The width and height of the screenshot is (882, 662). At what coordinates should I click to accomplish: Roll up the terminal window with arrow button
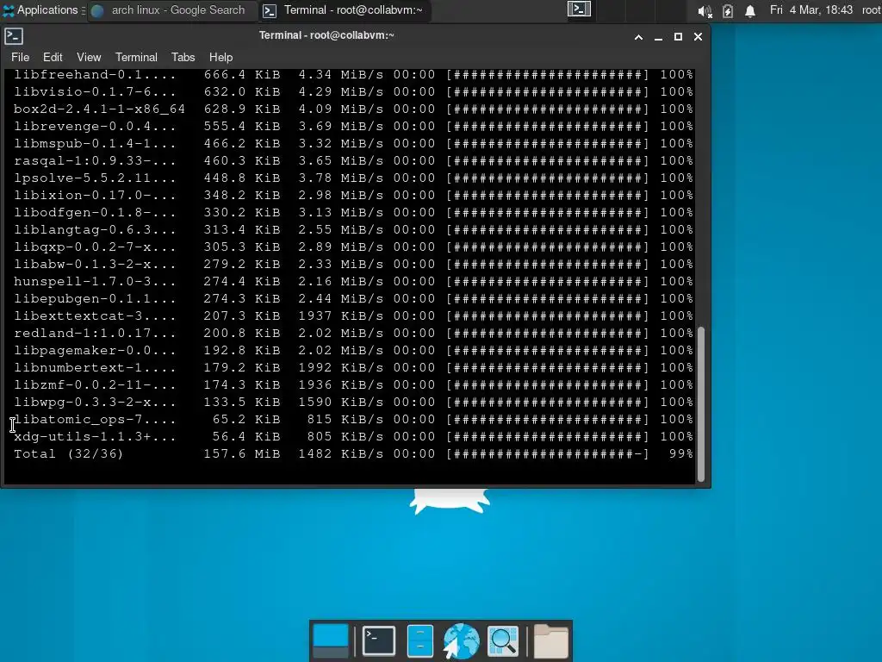pos(638,37)
